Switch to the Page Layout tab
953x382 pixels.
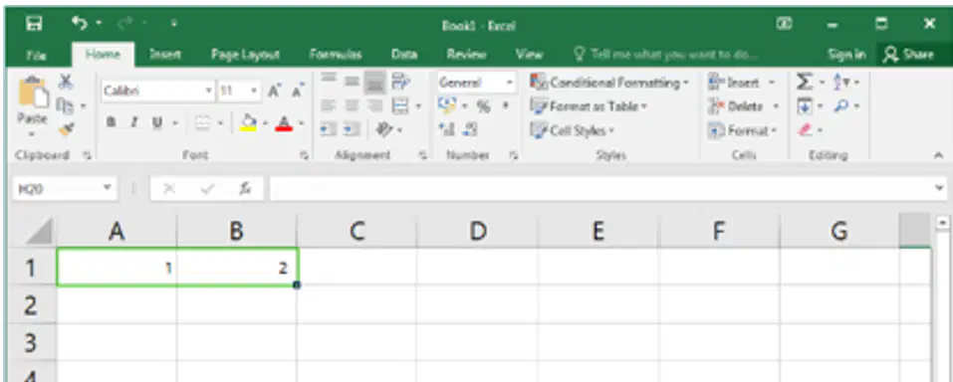click(x=246, y=55)
